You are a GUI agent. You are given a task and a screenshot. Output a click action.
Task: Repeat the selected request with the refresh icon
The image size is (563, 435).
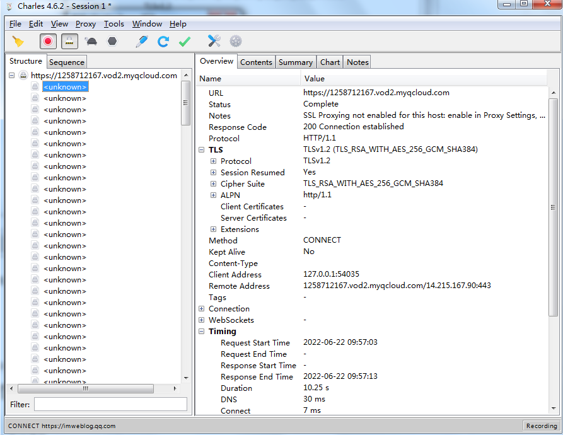(x=163, y=42)
